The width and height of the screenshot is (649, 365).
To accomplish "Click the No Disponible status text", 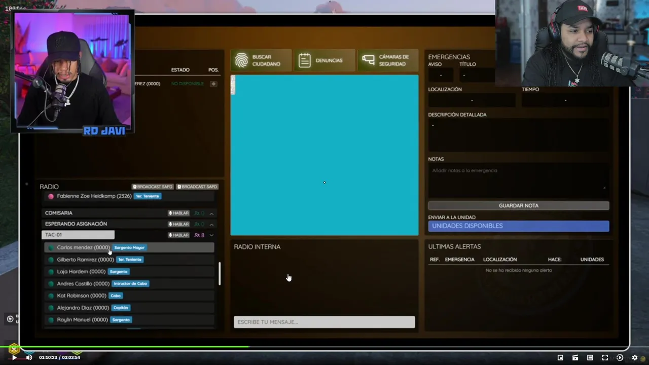I will pyautogui.click(x=188, y=84).
